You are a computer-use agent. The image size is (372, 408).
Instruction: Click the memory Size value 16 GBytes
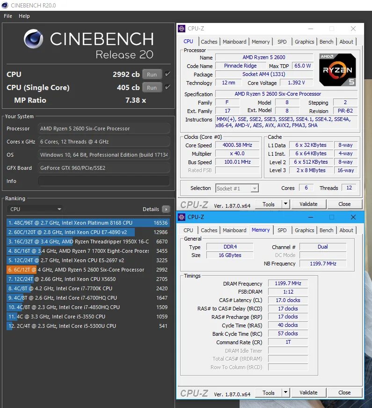pyautogui.click(x=230, y=255)
